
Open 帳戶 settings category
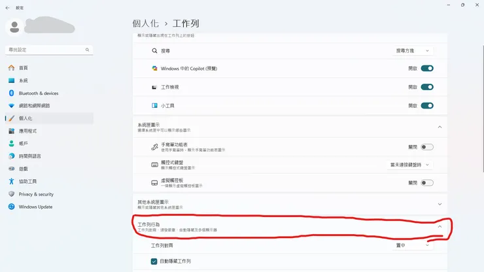point(49,143)
